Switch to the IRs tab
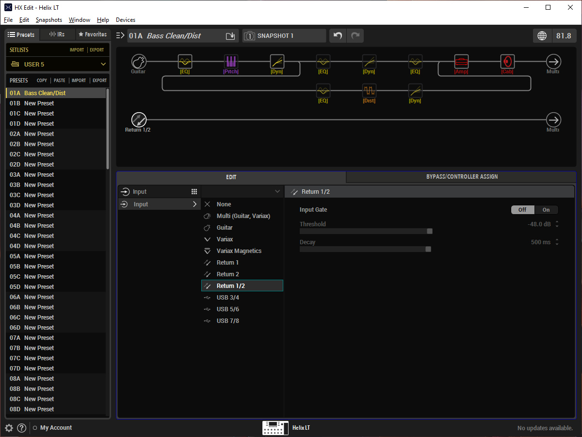This screenshot has width=582, height=437. coord(57,34)
